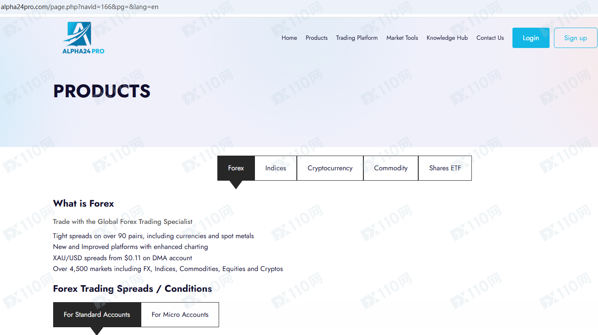This screenshot has width=598, height=335.
Task: Open Market Tools in the navigation
Action: (x=402, y=38)
